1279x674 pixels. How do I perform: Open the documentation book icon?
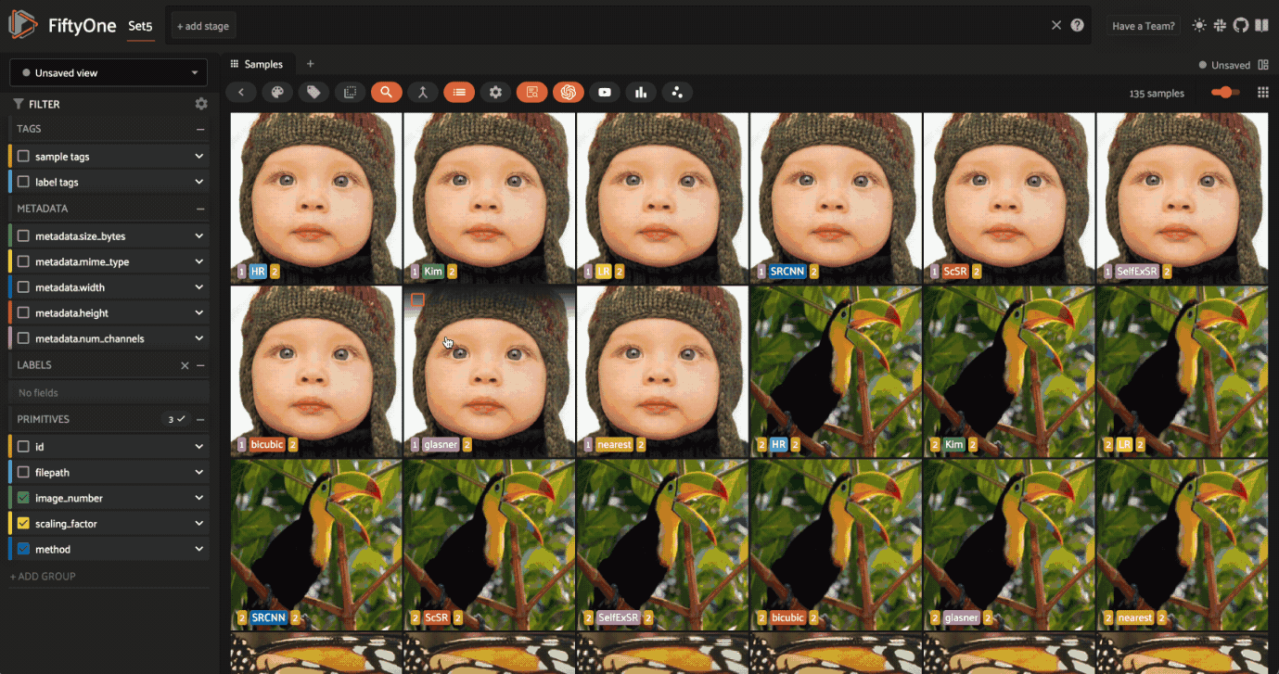(x=1261, y=26)
